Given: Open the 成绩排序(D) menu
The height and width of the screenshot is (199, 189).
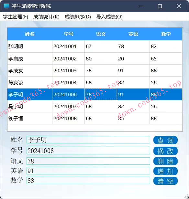Looking at the screenshot, I should tap(78, 17).
